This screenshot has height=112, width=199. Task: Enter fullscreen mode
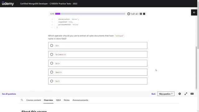[186, 94]
